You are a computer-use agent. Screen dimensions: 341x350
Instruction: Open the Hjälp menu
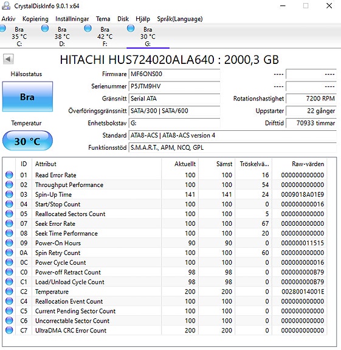pos(143,19)
